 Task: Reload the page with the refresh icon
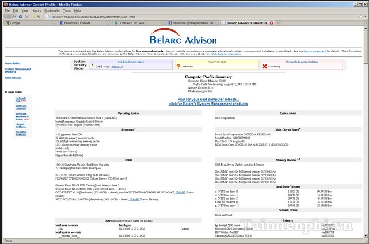pyautogui.click(x=21, y=17)
